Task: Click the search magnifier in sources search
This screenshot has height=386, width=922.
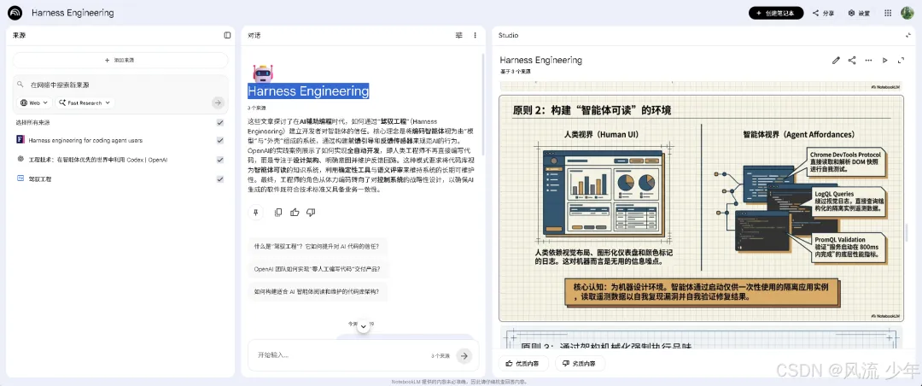Action: [20, 85]
